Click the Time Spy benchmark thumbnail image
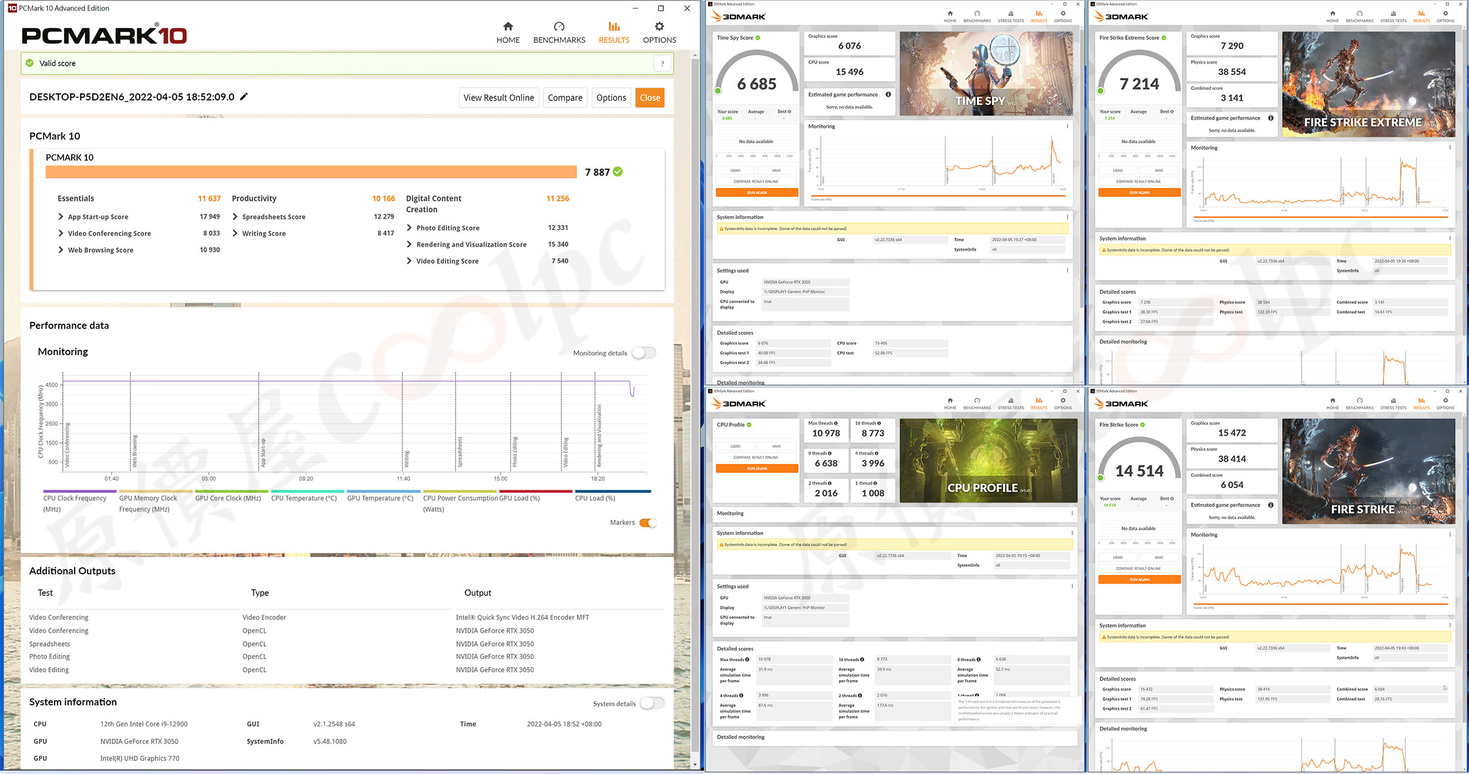 [986, 73]
